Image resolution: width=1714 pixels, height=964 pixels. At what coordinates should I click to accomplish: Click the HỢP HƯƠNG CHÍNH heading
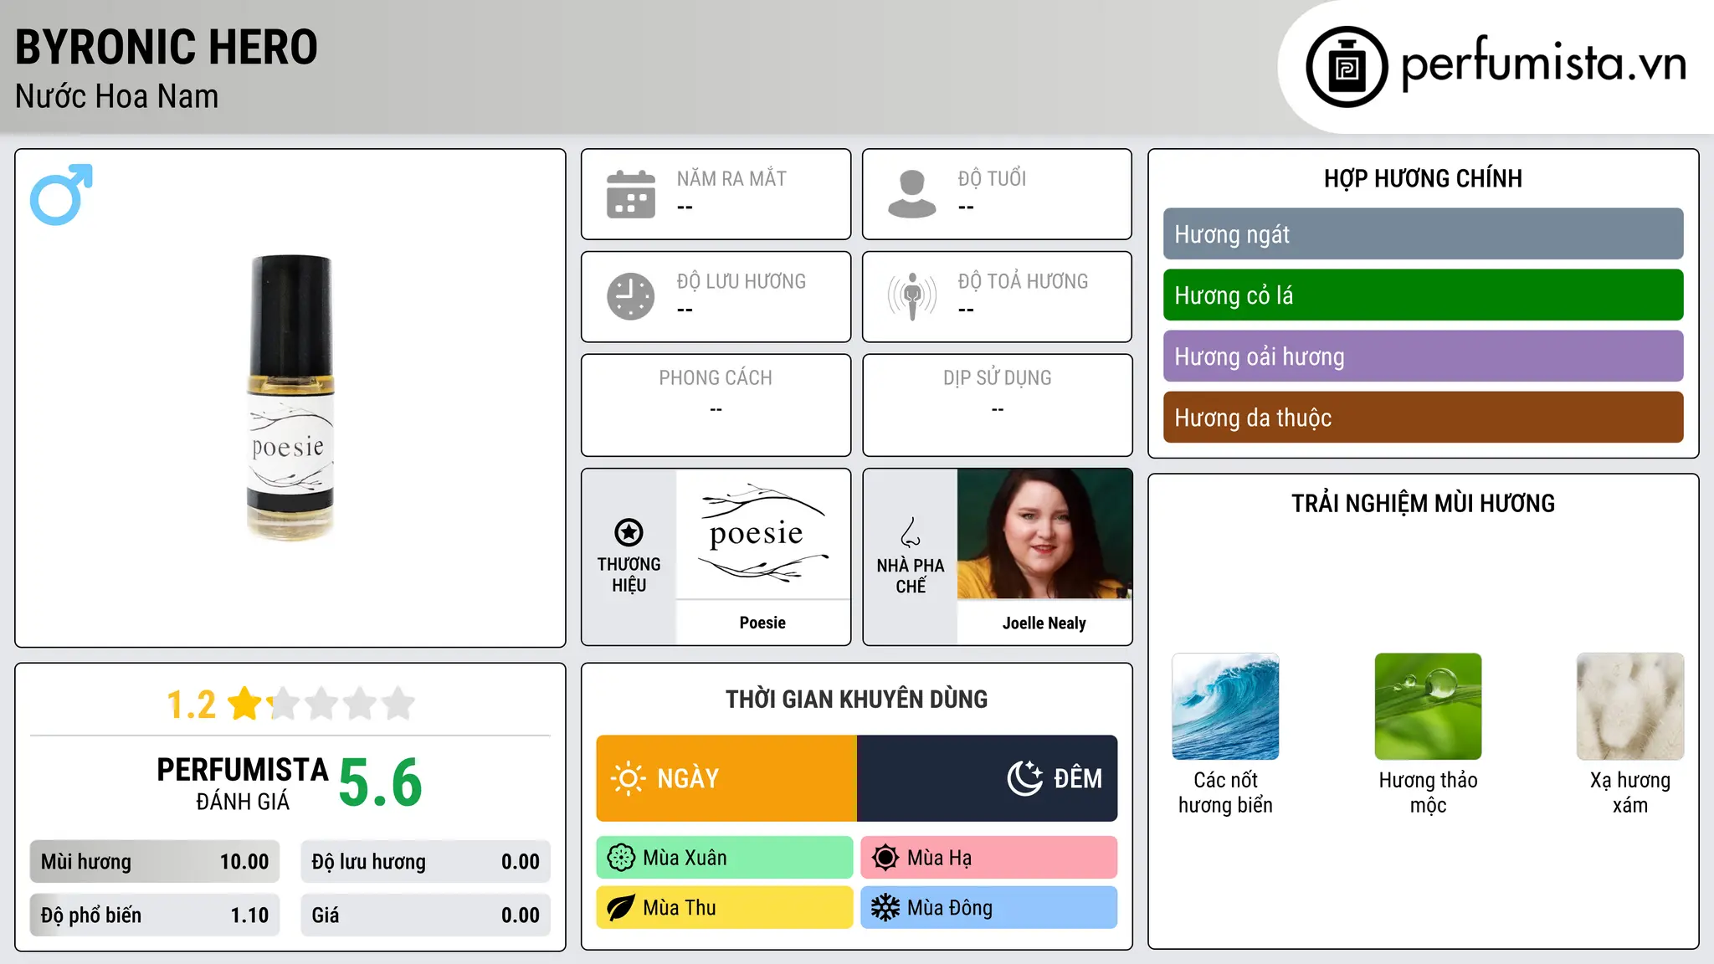pyautogui.click(x=1423, y=178)
